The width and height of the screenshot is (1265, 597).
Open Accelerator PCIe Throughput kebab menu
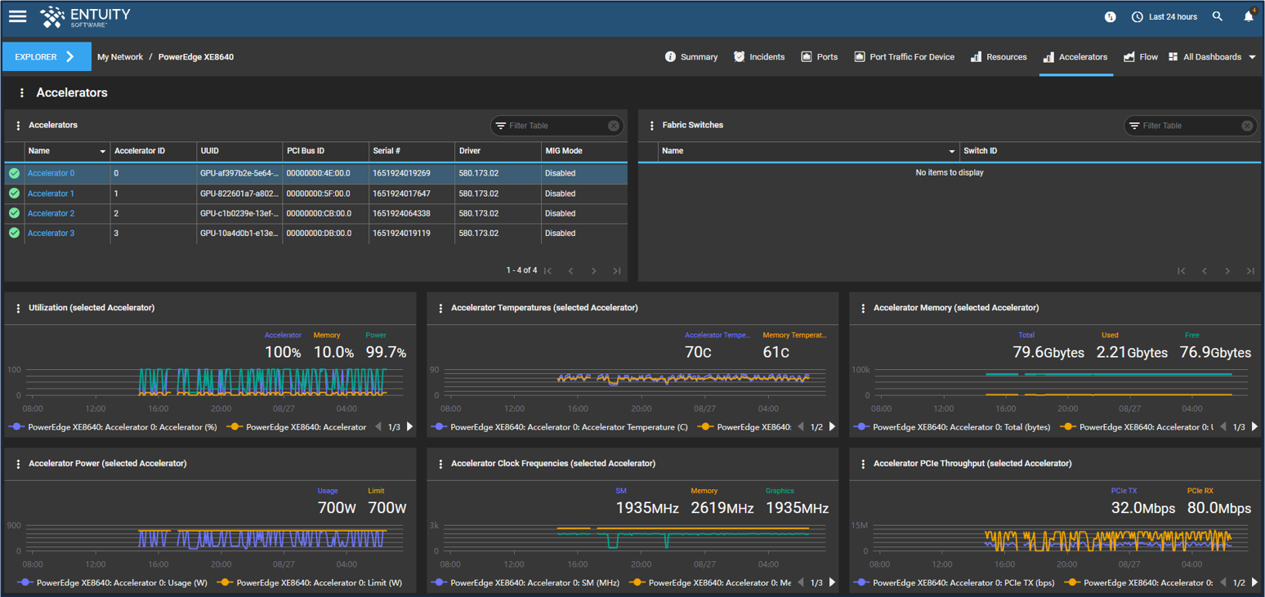point(863,464)
